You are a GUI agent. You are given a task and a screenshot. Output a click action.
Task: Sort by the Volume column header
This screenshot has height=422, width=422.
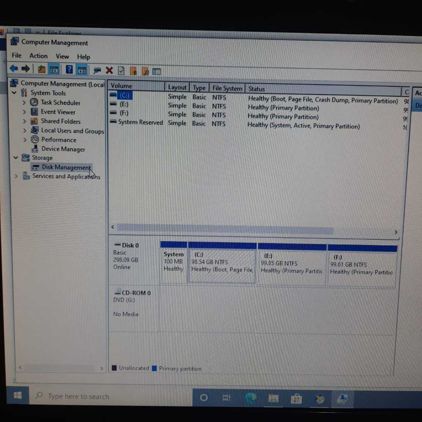(x=136, y=86)
